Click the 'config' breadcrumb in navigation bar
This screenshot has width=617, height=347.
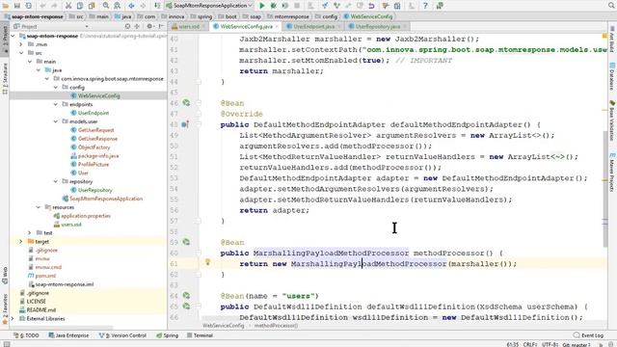(326, 16)
